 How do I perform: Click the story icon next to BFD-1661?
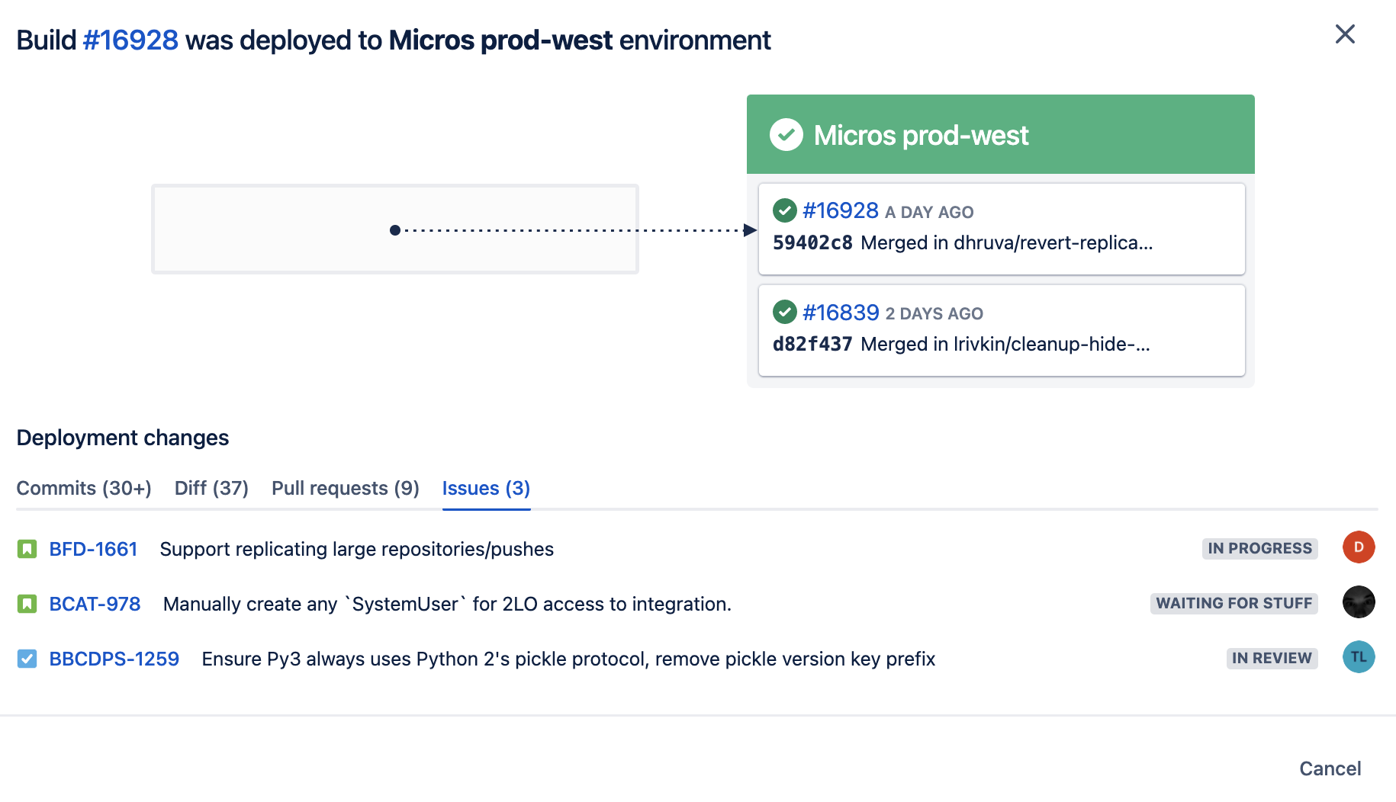coord(27,549)
